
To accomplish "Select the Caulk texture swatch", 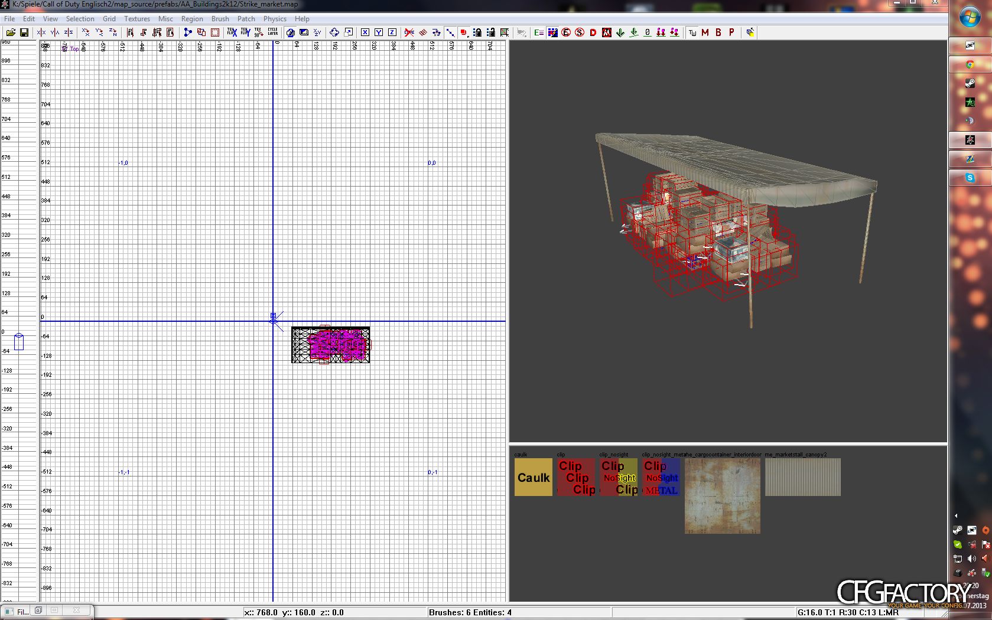I will tap(533, 477).
